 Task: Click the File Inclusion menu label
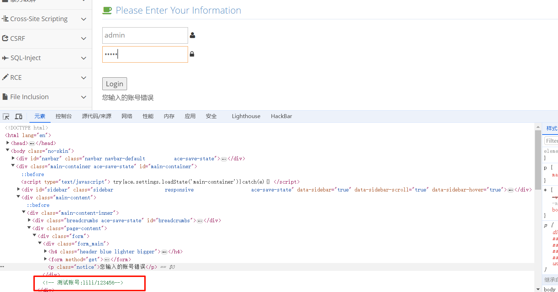[x=29, y=97]
